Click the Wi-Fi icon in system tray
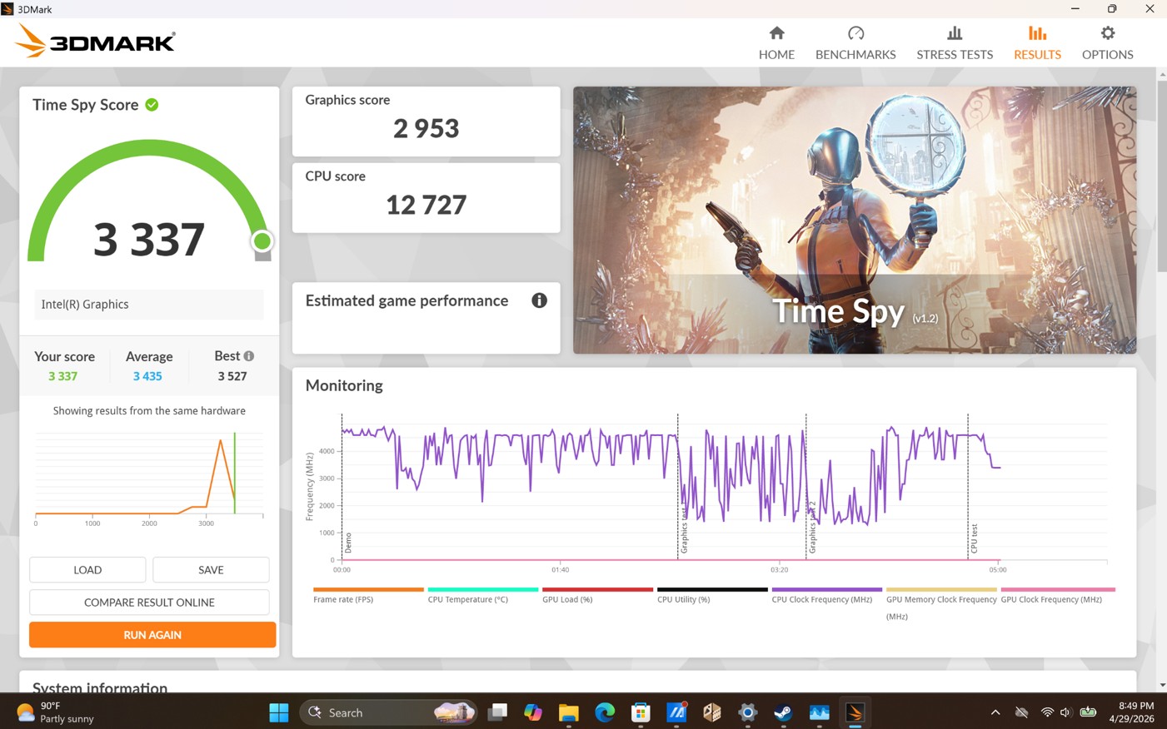The width and height of the screenshot is (1167, 729). 1047,712
